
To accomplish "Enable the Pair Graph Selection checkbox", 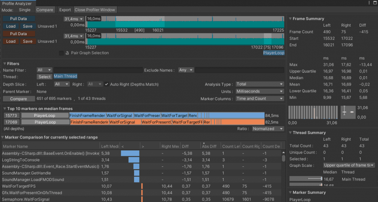I will point(61,53).
